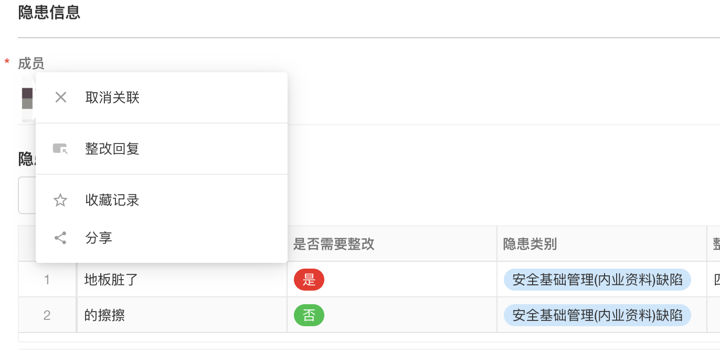This screenshot has height=355, width=720.
Task: Select 收藏记录 in the popup menu
Action: [112, 200]
